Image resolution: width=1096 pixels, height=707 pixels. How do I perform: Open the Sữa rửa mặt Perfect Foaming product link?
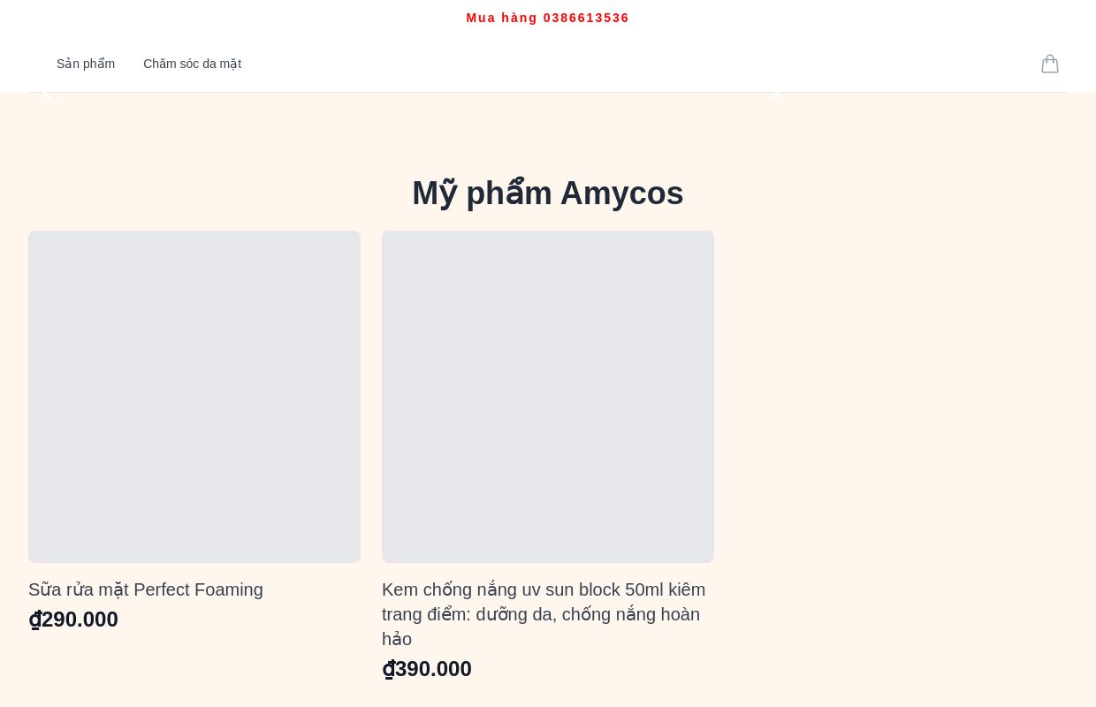(146, 589)
